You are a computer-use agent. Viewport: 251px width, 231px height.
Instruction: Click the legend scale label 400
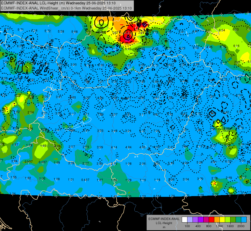coord(198,226)
